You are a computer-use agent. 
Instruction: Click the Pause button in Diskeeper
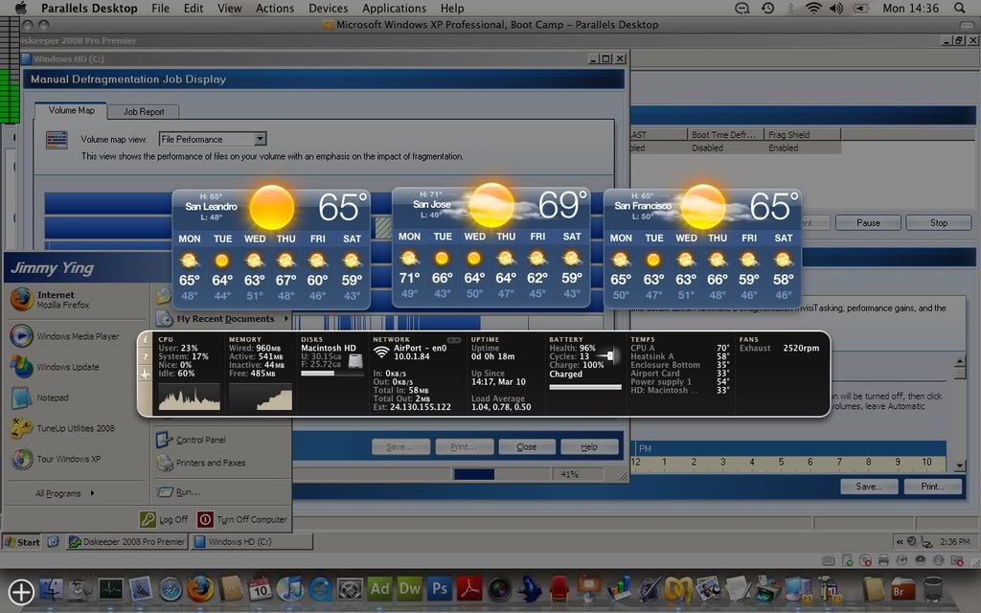(x=868, y=222)
